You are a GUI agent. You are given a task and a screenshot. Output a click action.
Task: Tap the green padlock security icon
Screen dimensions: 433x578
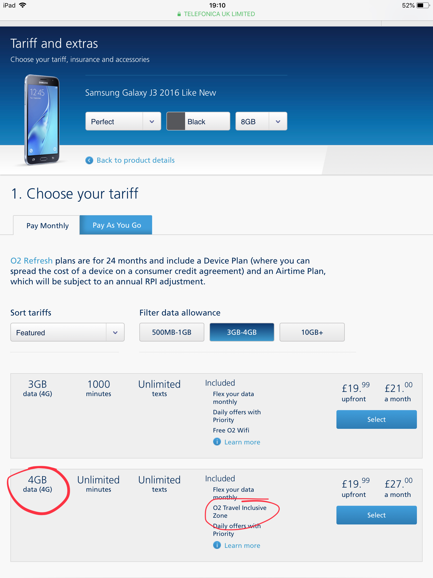[179, 14]
